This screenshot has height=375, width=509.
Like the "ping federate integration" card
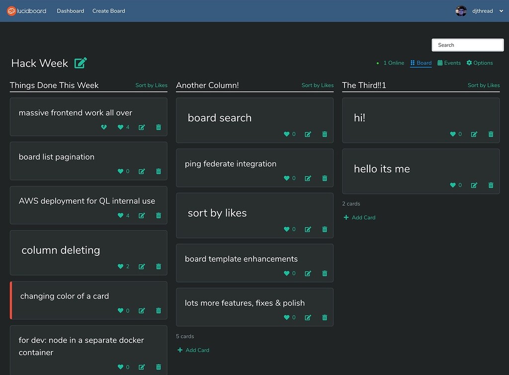pyautogui.click(x=287, y=178)
